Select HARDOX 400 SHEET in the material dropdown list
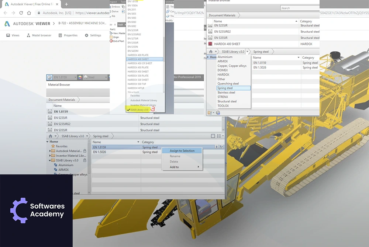The width and height of the screenshot is (369, 247). [145, 59]
